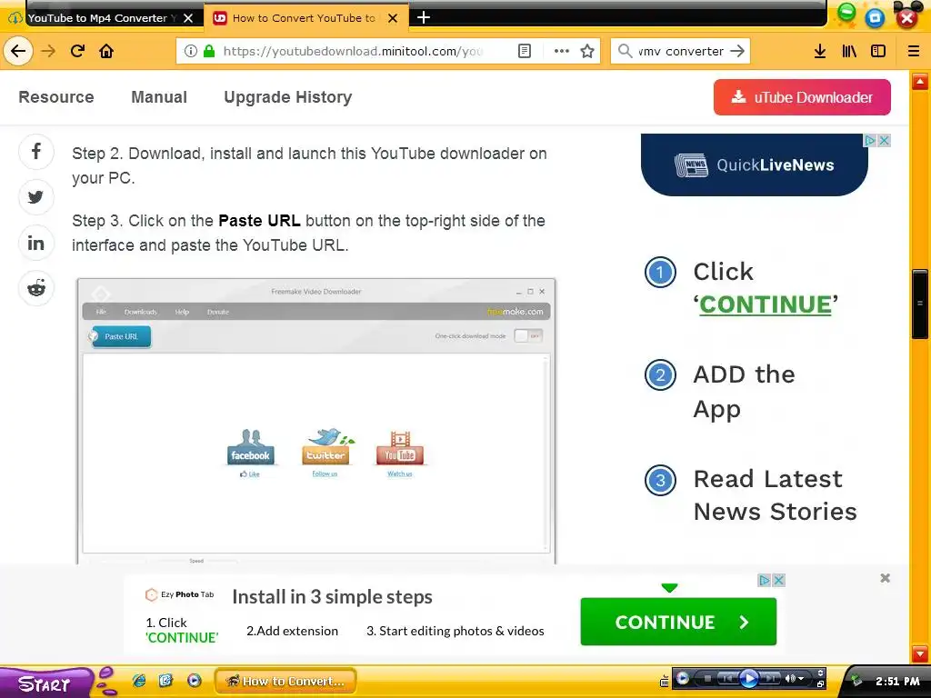Click the Media Player logo in taskbar toolbar
Screen dimensions: 931x698
[683, 678]
